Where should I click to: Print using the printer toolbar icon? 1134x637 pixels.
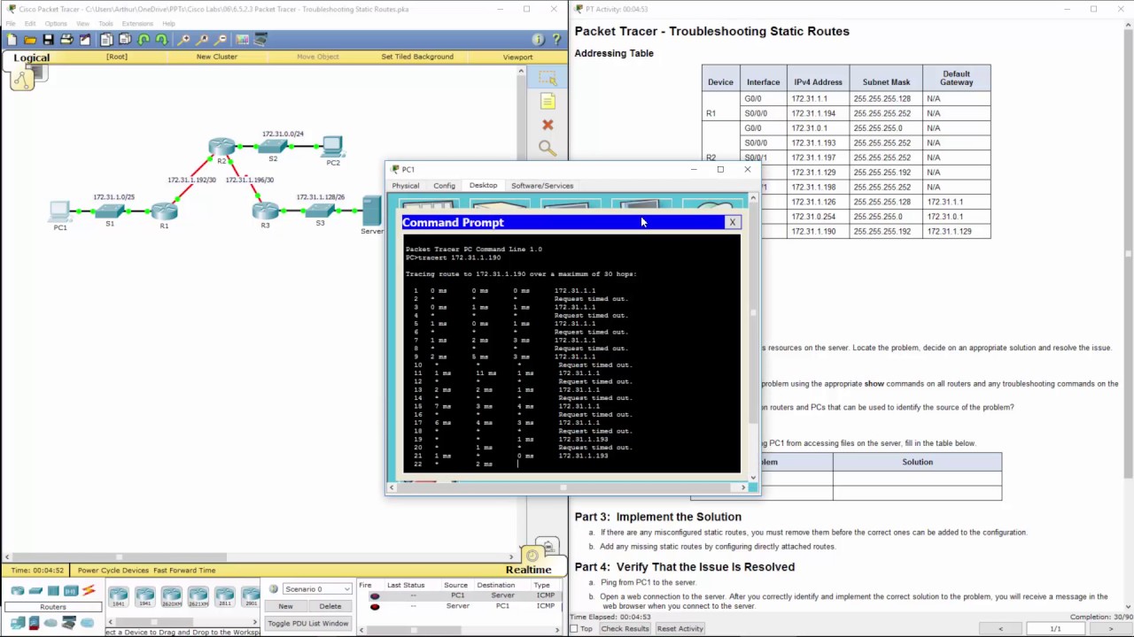(x=66, y=40)
